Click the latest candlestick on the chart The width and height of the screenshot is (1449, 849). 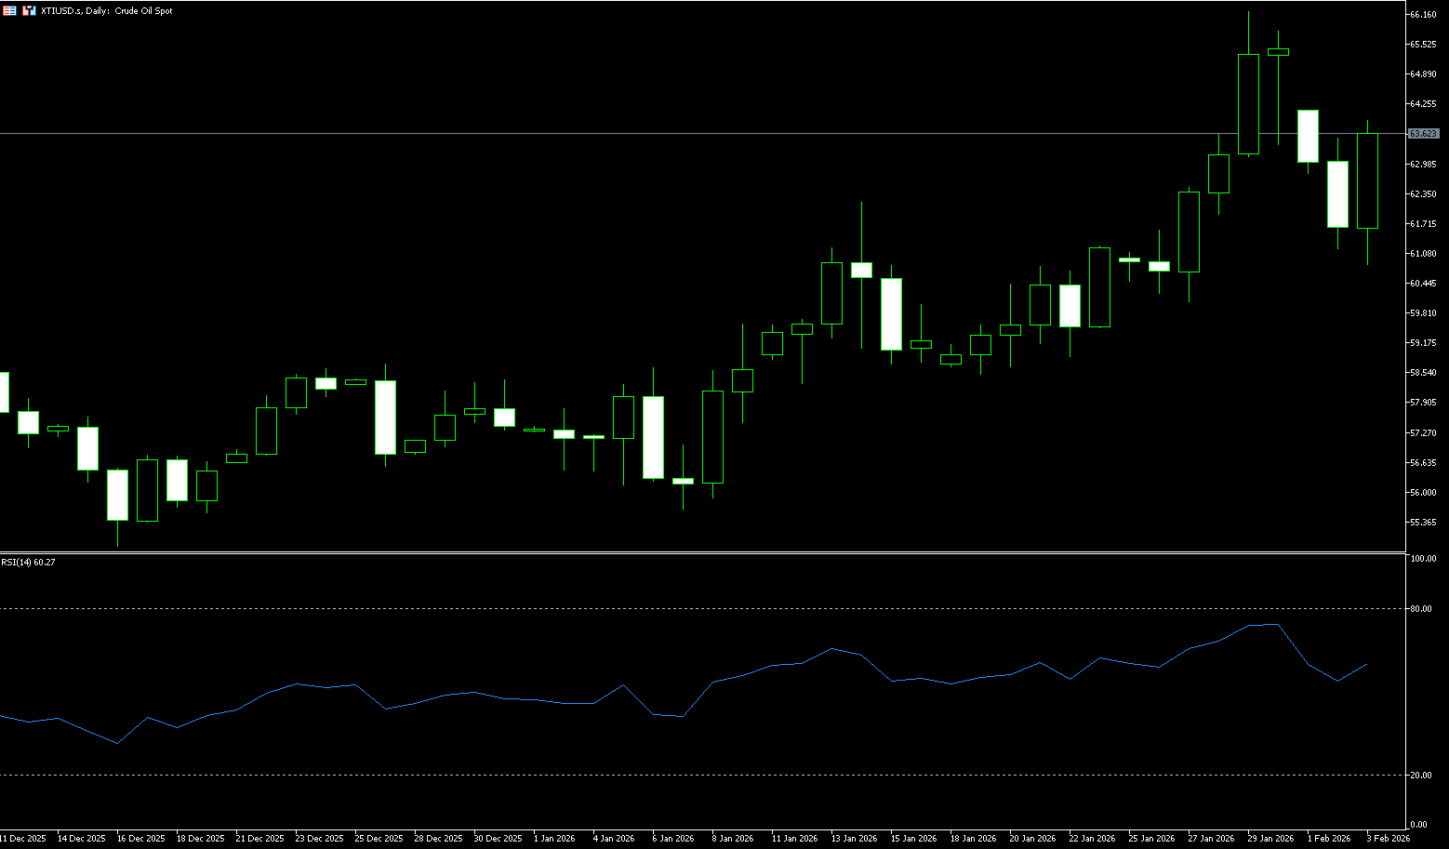point(1367,181)
